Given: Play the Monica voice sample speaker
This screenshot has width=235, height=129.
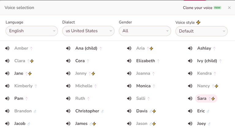Looking at the screenshot, I should 129,86.
